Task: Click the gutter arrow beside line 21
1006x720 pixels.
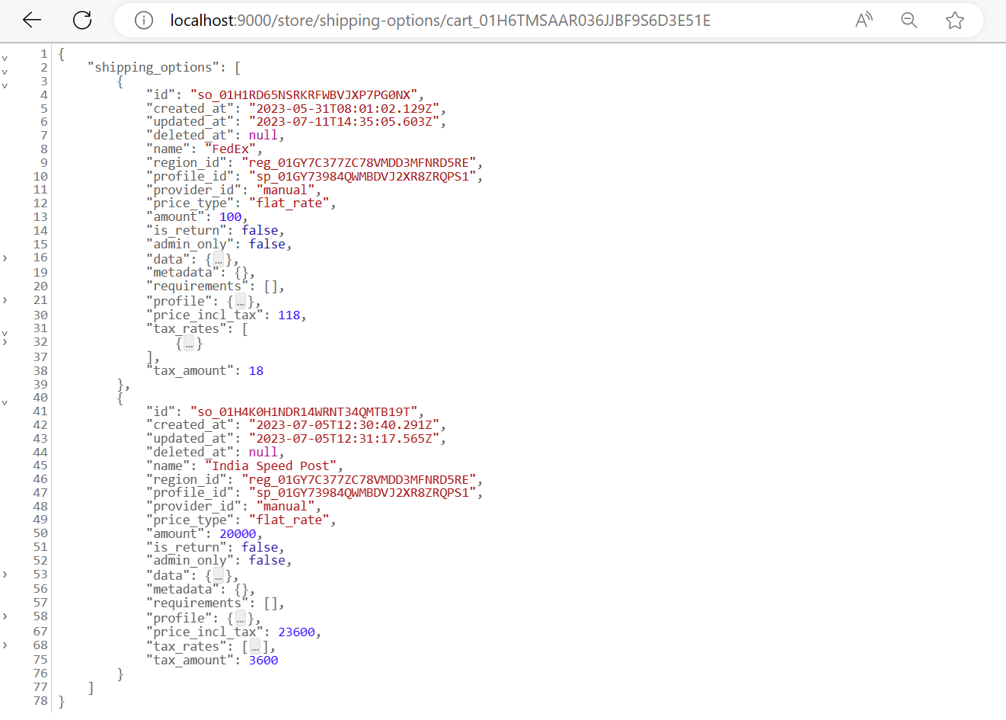Action: [x=5, y=300]
